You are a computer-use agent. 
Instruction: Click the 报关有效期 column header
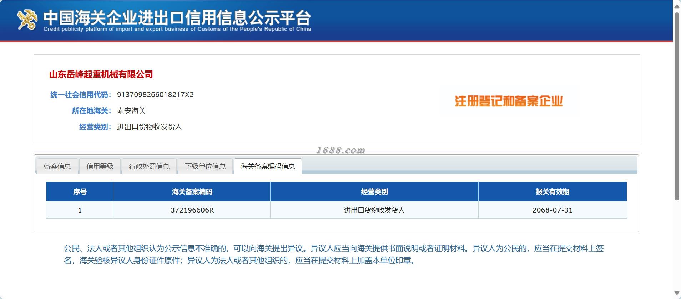(x=553, y=192)
